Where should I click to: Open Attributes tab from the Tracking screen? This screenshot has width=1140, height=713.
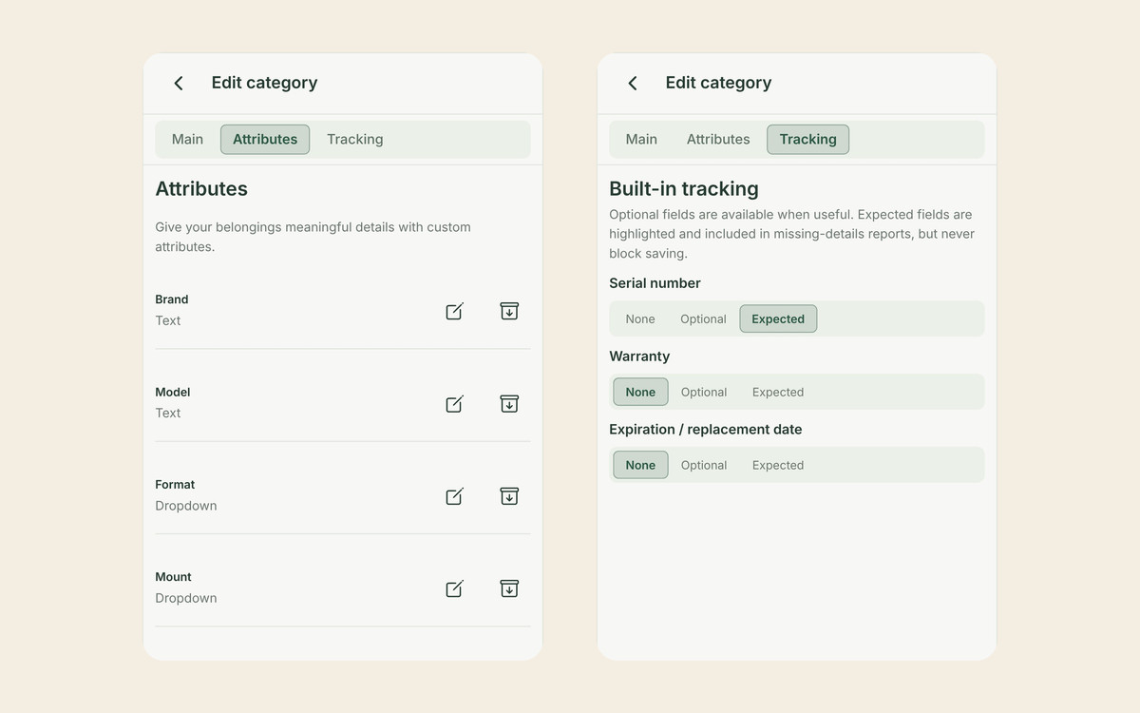[x=718, y=139]
